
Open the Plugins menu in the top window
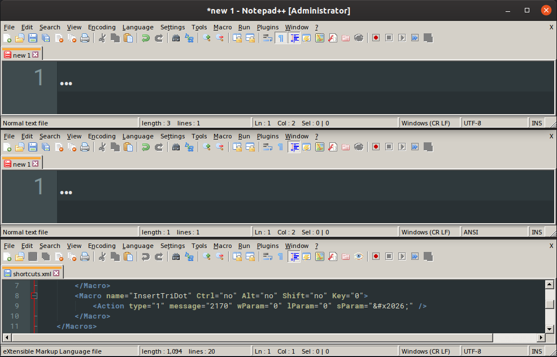click(x=268, y=27)
